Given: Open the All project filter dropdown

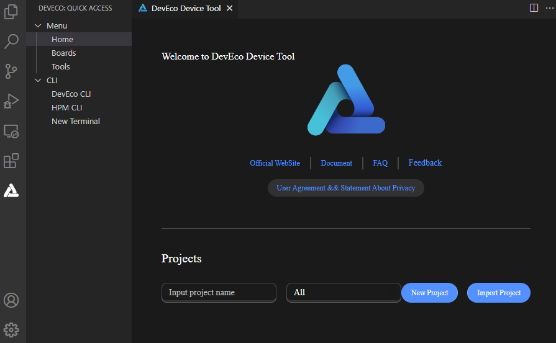Looking at the screenshot, I should click(x=343, y=293).
